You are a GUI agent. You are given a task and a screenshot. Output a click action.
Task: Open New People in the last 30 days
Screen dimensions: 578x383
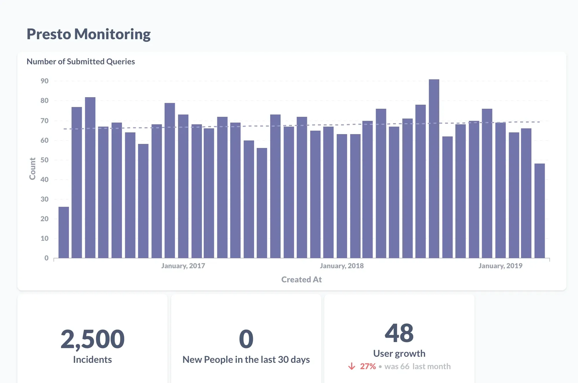coord(246,359)
